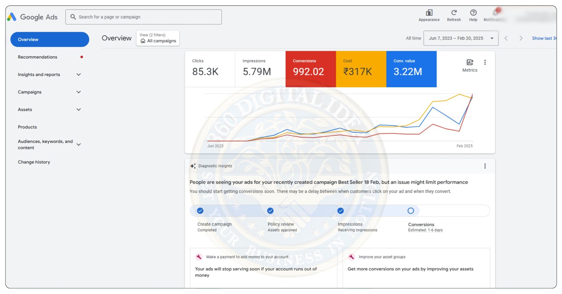Click the Show last 30 days link

(x=544, y=38)
